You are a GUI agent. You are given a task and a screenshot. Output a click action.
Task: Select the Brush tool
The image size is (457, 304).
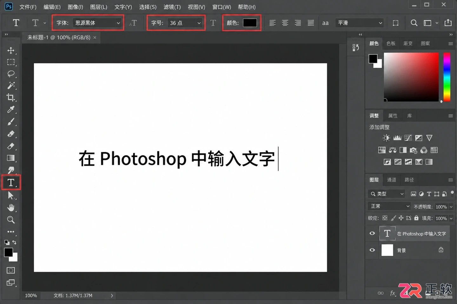pyautogui.click(x=11, y=122)
